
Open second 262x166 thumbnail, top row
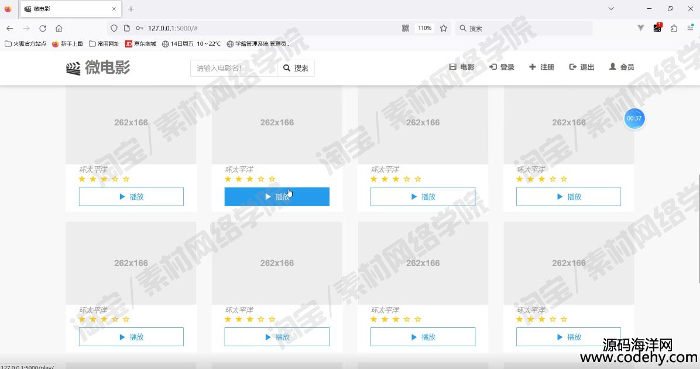277,125
